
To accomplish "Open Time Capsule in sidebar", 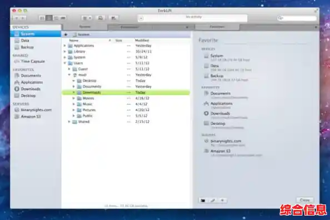I will pos(36,61).
